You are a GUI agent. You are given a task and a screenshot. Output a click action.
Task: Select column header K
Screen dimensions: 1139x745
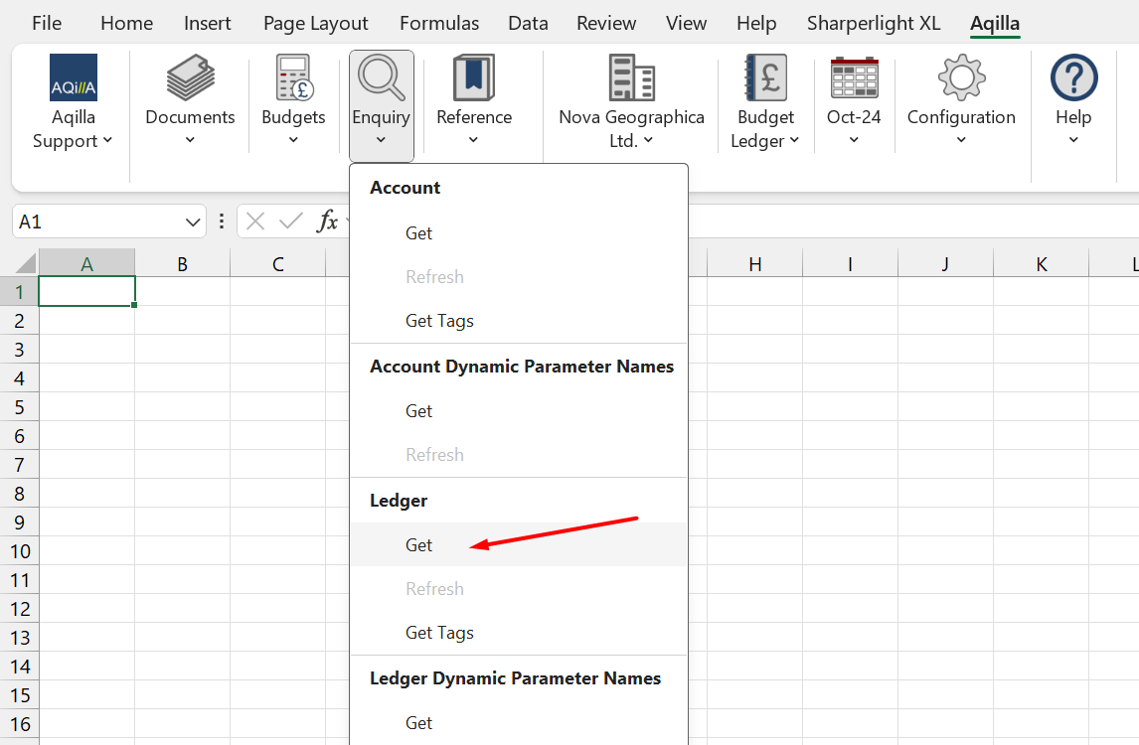1041,264
